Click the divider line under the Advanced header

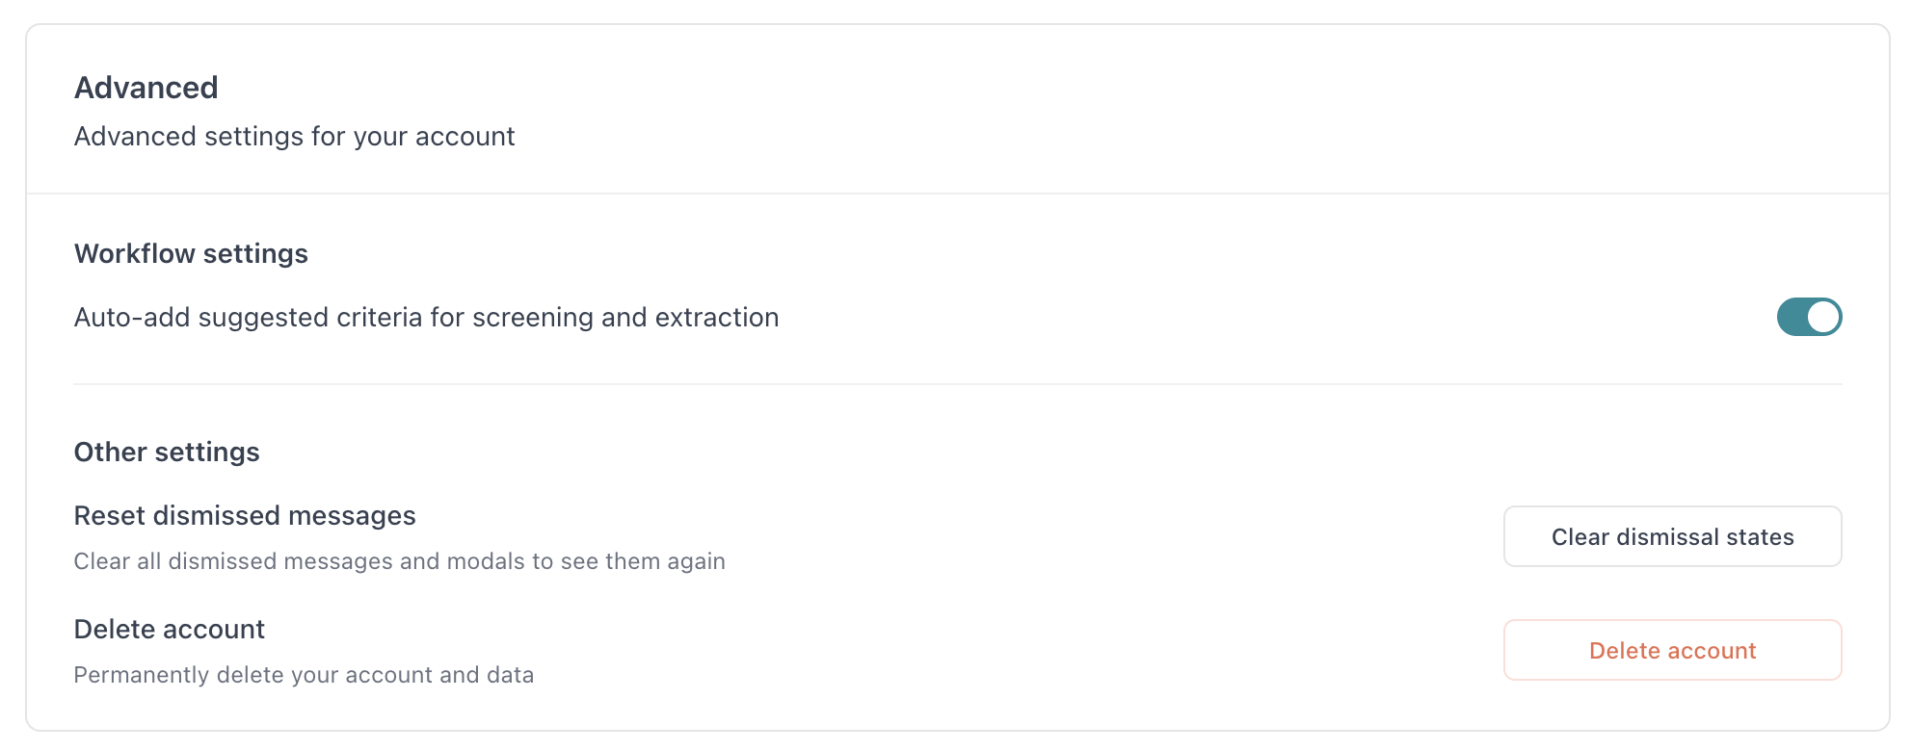958,194
